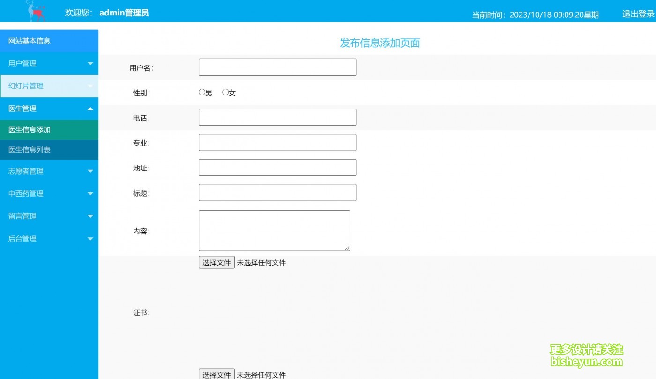
Task: Click the admin管理员 username text
Action: (x=124, y=13)
